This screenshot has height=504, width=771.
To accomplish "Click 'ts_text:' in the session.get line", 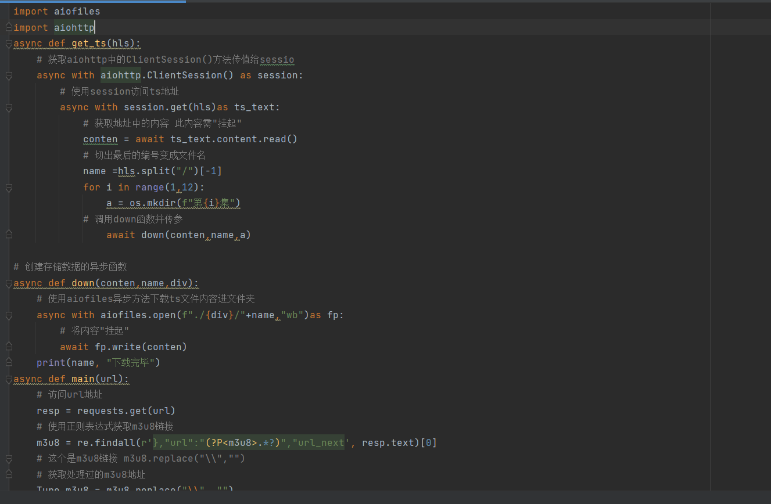I will tap(257, 107).
